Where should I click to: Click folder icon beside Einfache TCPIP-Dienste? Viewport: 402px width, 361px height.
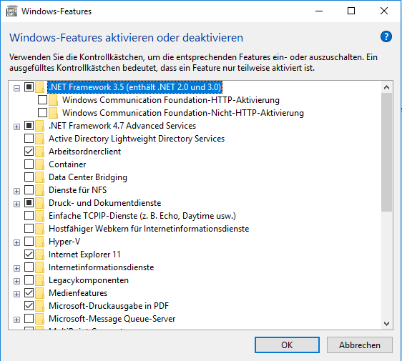point(40,216)
